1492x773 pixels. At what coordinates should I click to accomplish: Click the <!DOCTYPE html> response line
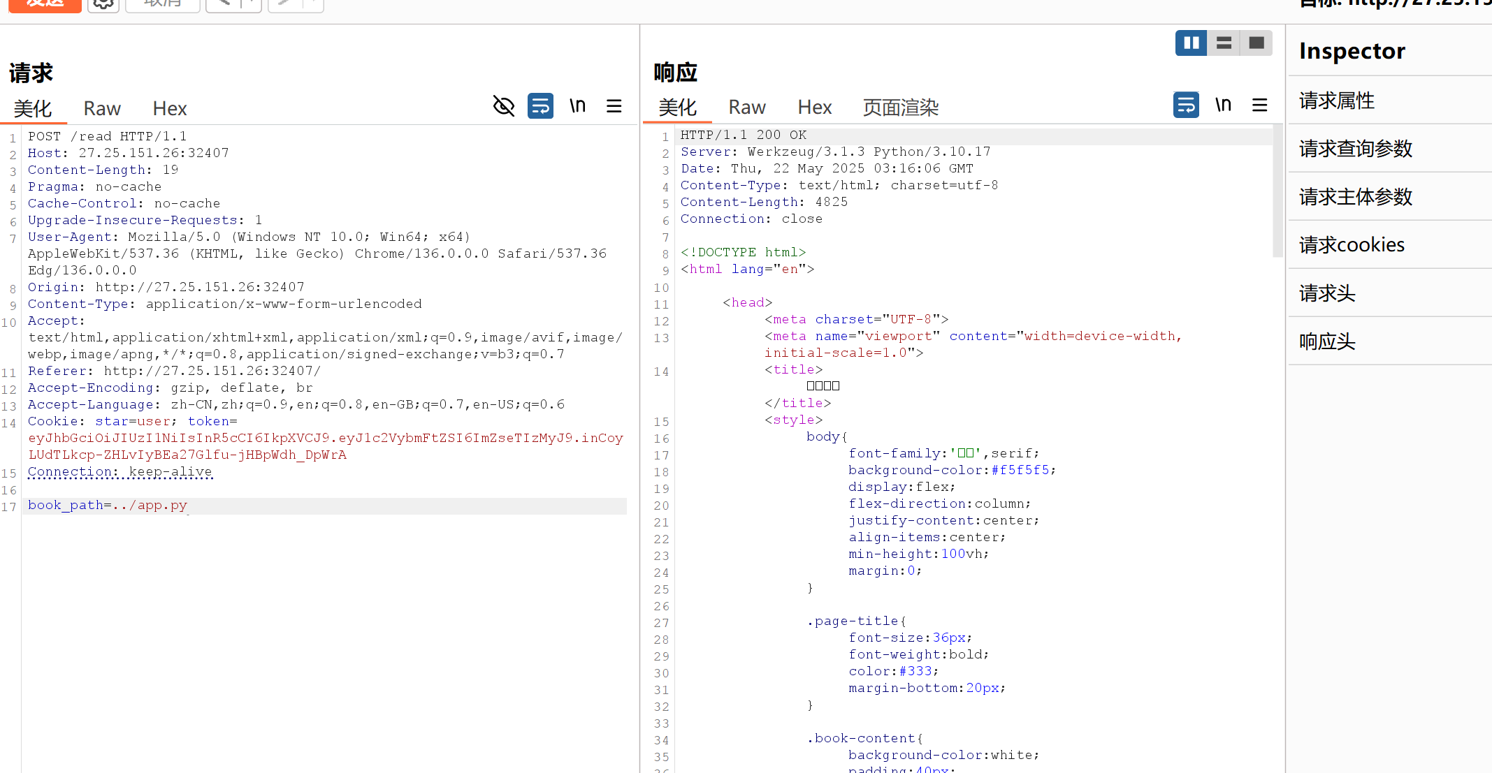[744, 252]
